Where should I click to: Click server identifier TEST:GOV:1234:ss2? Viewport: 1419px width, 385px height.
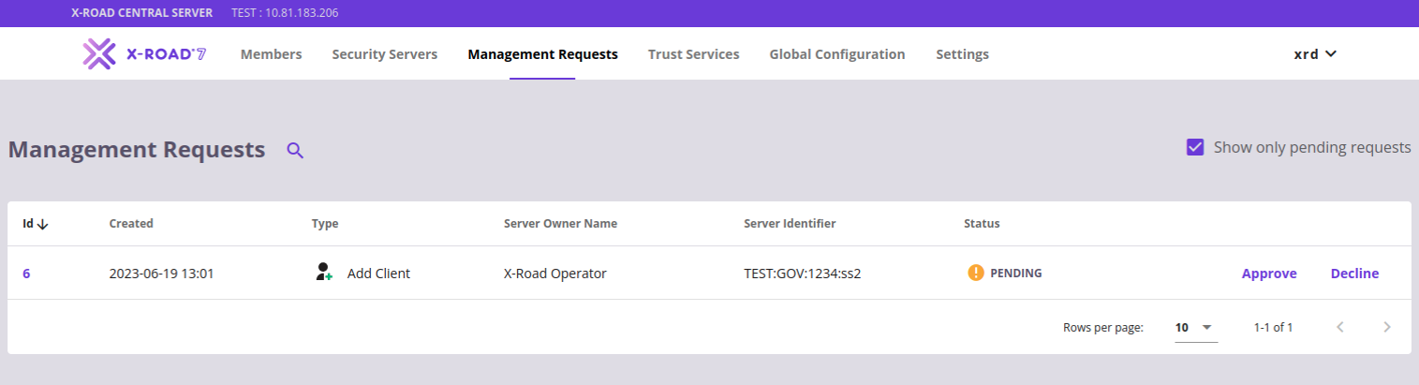pyautogui.click(x=802, y=274)
